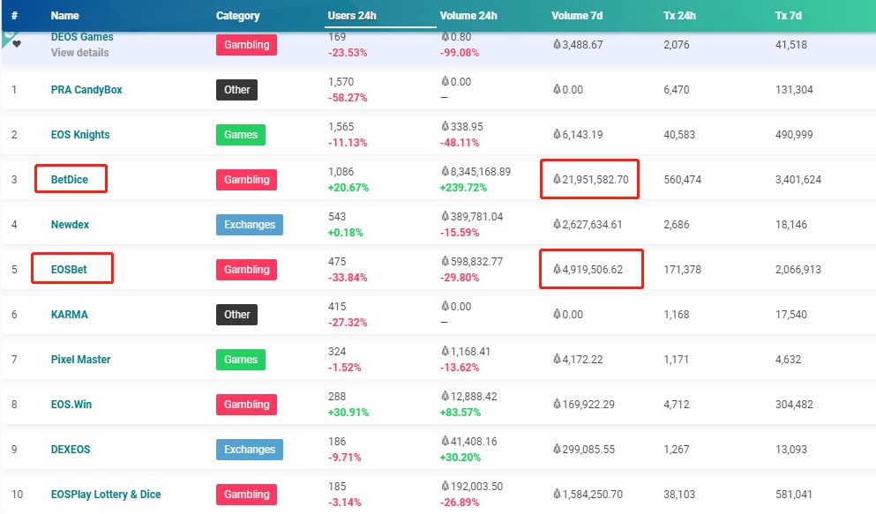
Task: Click Games tag in Pixel Master row
Action: point(241,360)
